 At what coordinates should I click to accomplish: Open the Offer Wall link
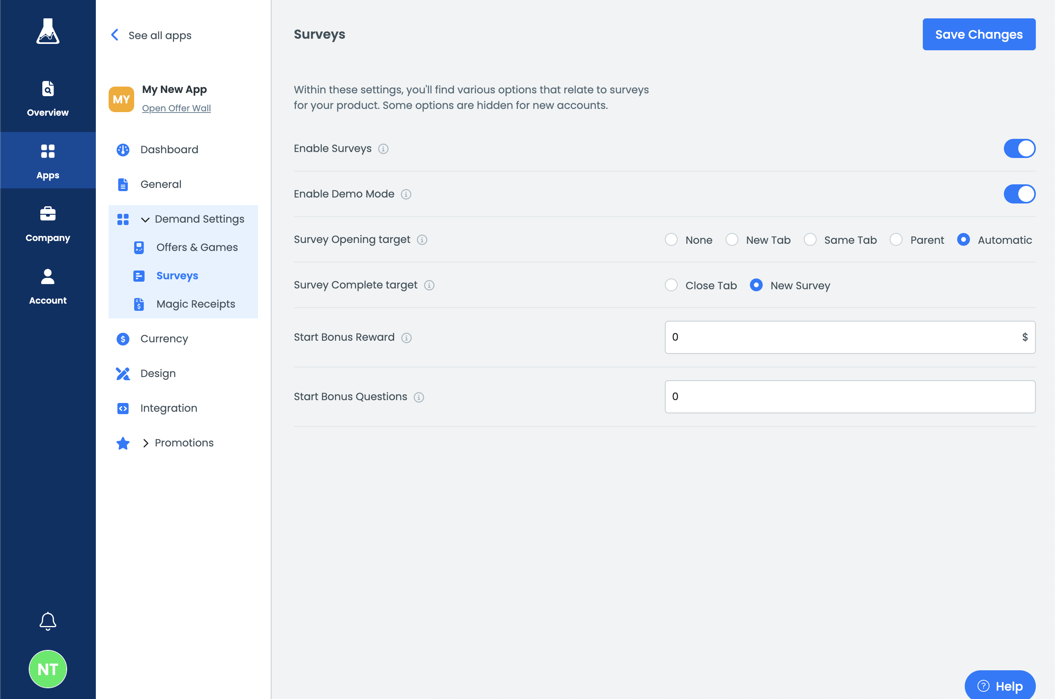176,109
